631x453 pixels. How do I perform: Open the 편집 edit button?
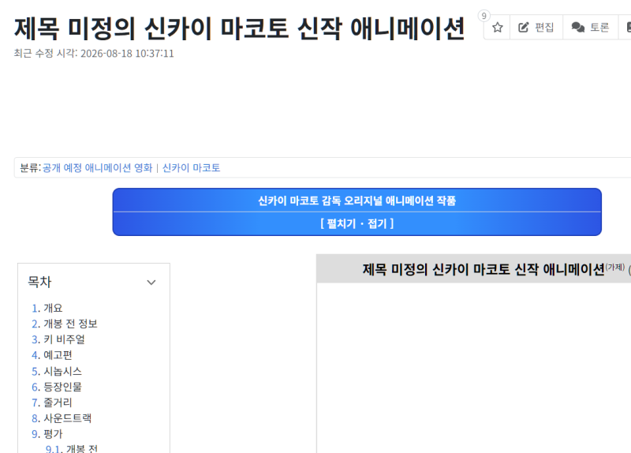(x=536, y=28)
